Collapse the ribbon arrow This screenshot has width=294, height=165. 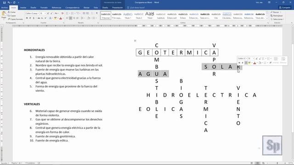292,22
